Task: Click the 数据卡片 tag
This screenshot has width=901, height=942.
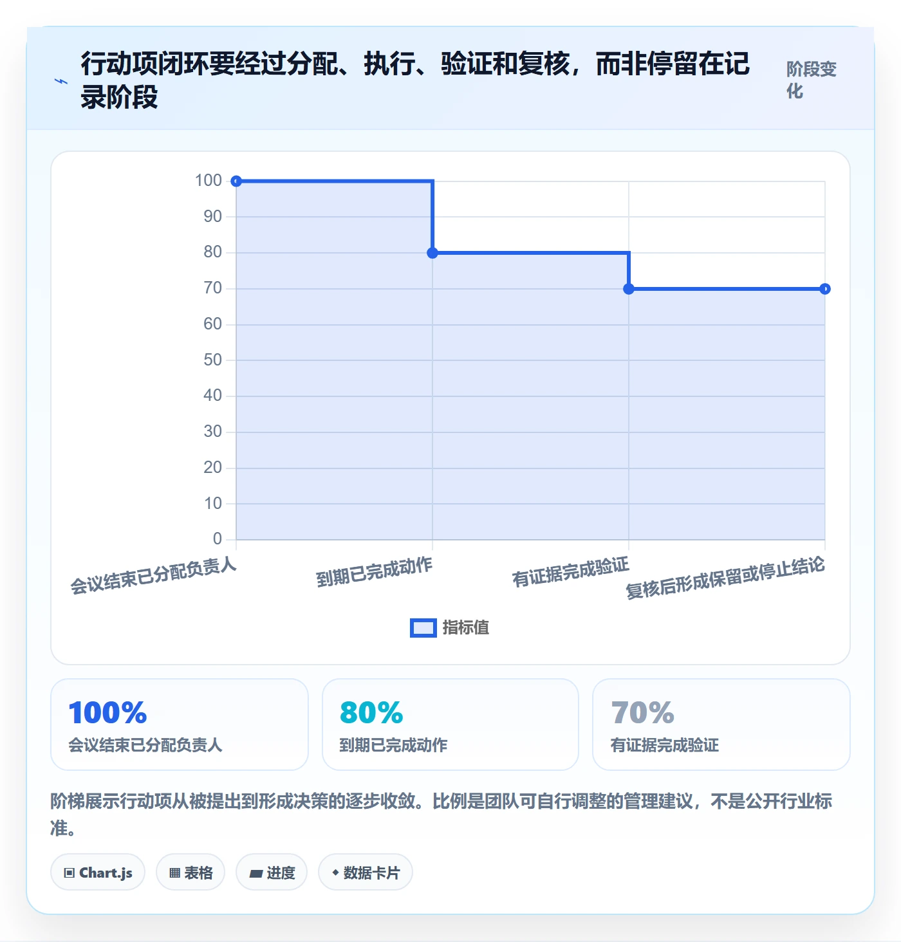Action: point(366,873)
